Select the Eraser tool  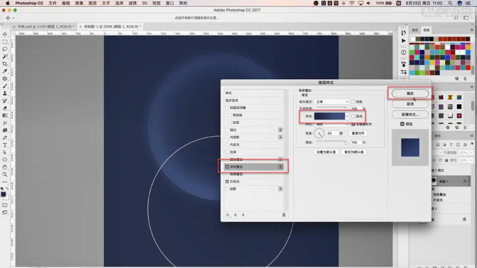5,108
